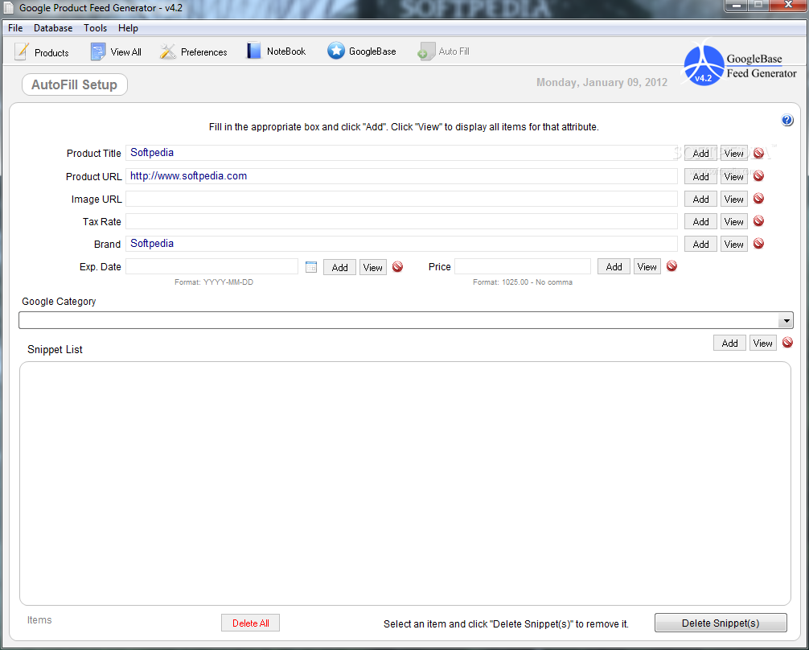Open the Preferences tools icon
Viewport: 809px width, 650px height.
pyautogui.click(x=168, y=51)
